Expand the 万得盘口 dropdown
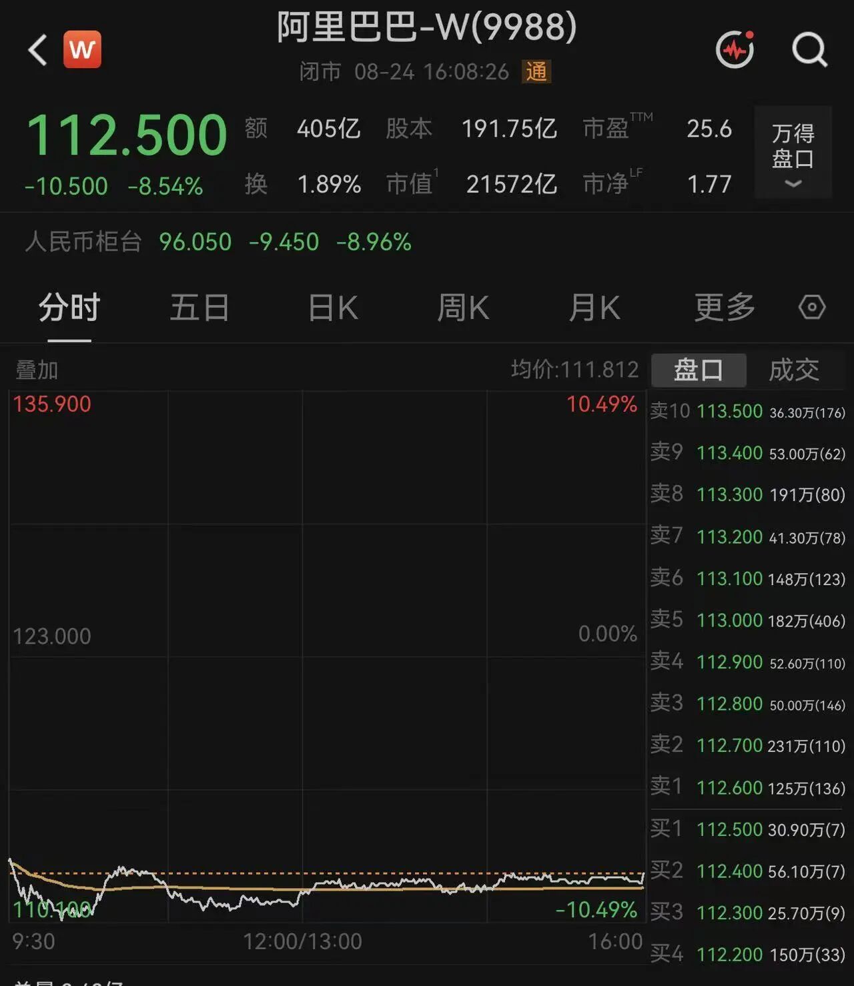 793,152
